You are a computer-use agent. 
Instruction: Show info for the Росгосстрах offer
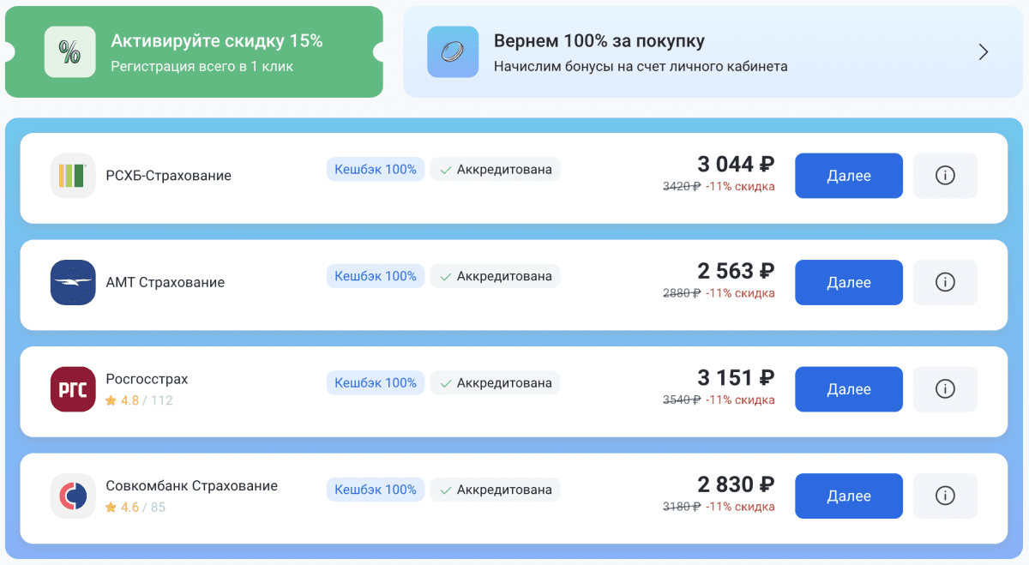pyautogui.click(x=945, y=389)
